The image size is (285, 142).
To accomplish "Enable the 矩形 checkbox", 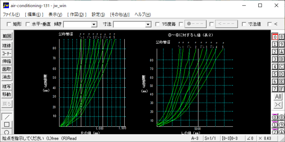I will pyautogui.click(x=9, y=24).
